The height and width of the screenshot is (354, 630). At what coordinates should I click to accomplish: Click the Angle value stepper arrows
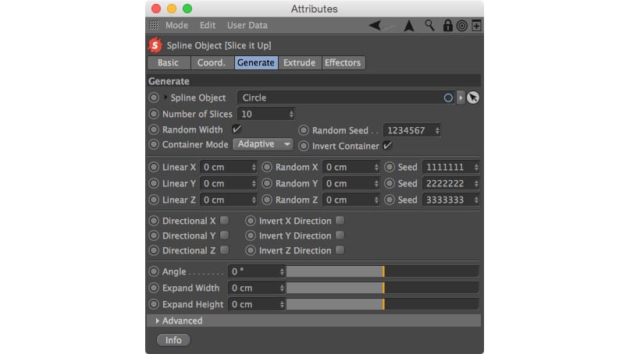click(282, 271)
